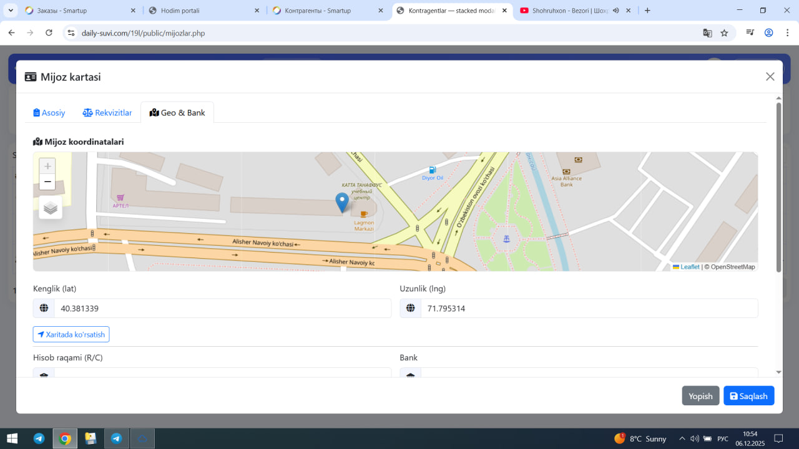Switch to the Rekvizitlar tab
The width and height of the screenshot is (799, 449).
tap(107, 113)
